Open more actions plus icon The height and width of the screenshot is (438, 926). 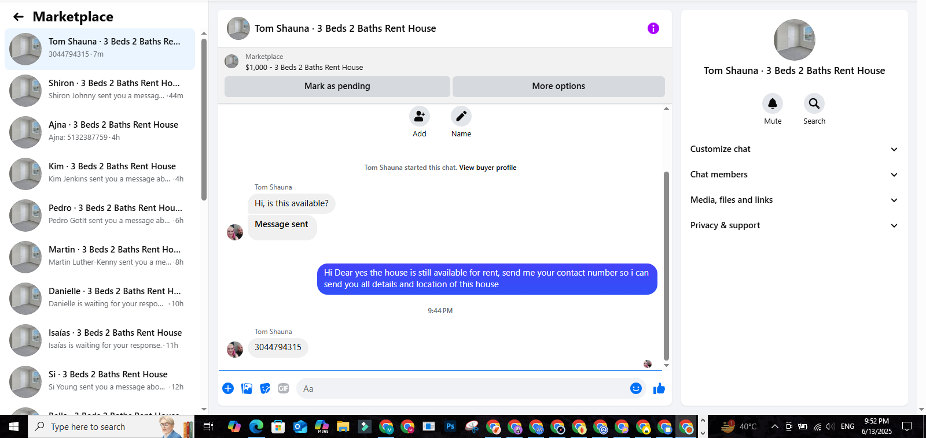pyautogui.click(x=228, y=388)
